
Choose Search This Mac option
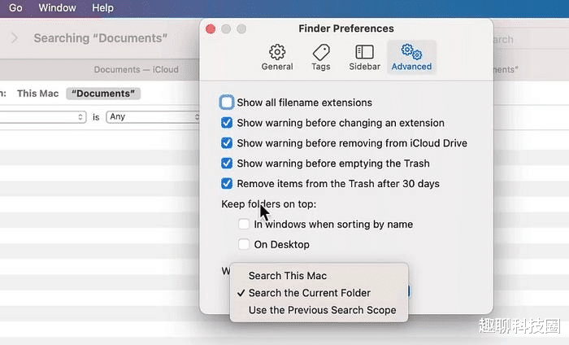(319, 276)
